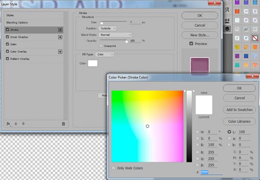
Task: Click OK in the Color Picker
Action: coord(239,88)
